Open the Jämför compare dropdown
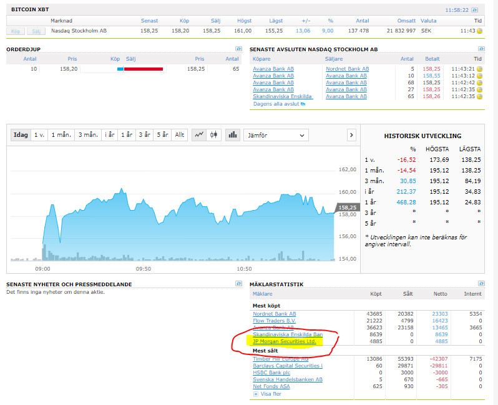 click(276, 135)
